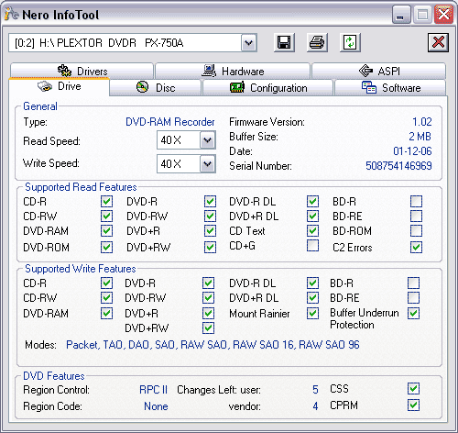Toggle DVD+RW write feature checkbox
This screenshot has width=458, height=433.
208,328
